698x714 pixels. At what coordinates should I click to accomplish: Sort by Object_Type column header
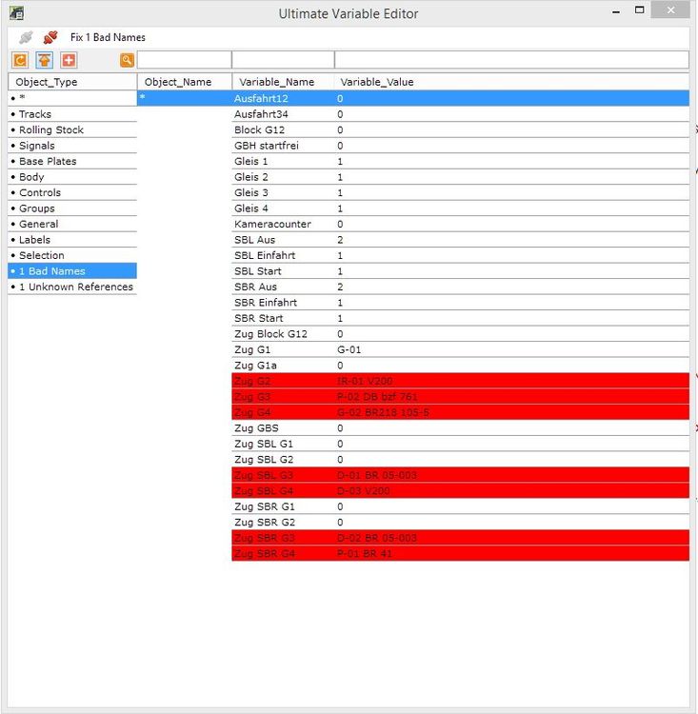(x=72, y=82)
